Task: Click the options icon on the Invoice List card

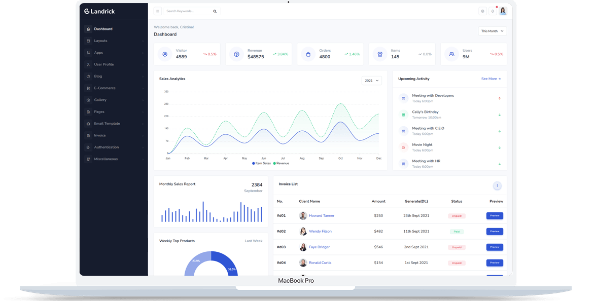Action: (497, 186)
